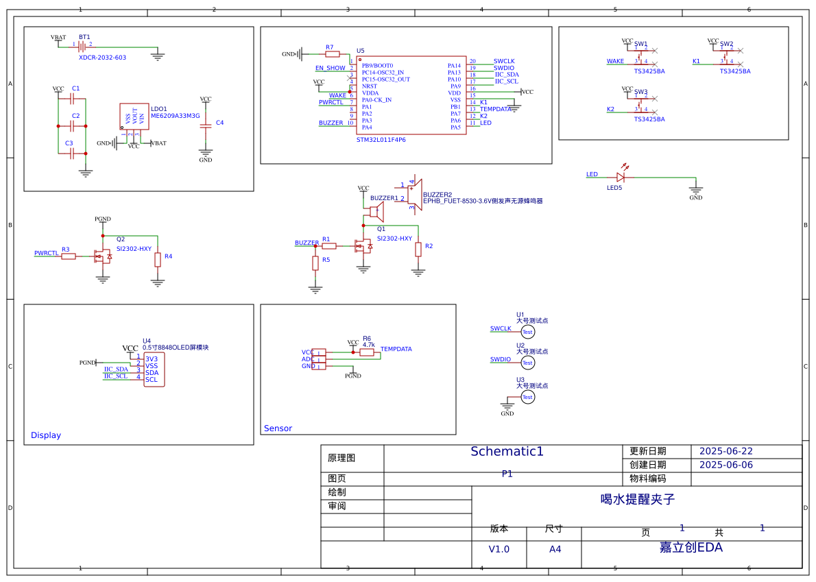Viewport: 816px width, 582px height.
Task: Select resistor R2 symbol
Action: [x=418, y=249]
